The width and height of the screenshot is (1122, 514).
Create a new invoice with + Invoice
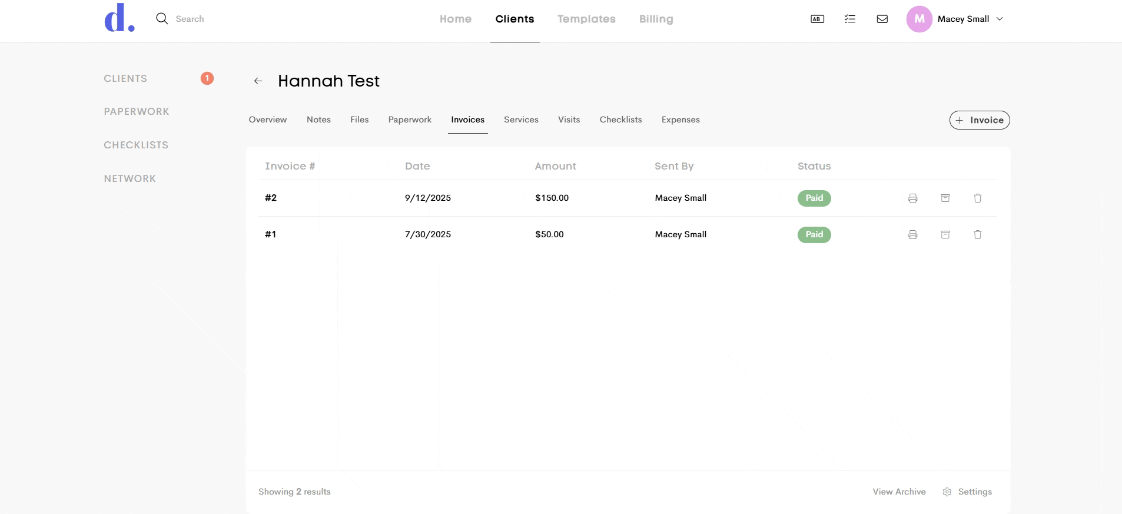(x=980, y=120)
